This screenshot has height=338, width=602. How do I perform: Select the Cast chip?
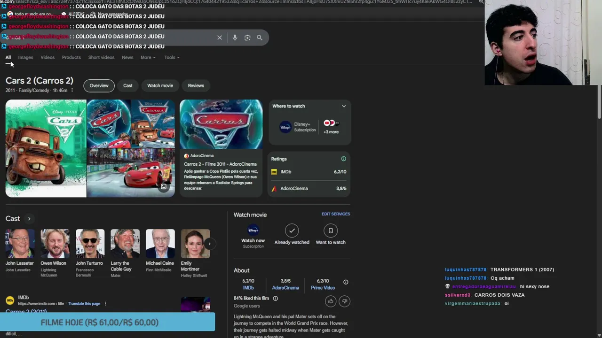[128, 85]
